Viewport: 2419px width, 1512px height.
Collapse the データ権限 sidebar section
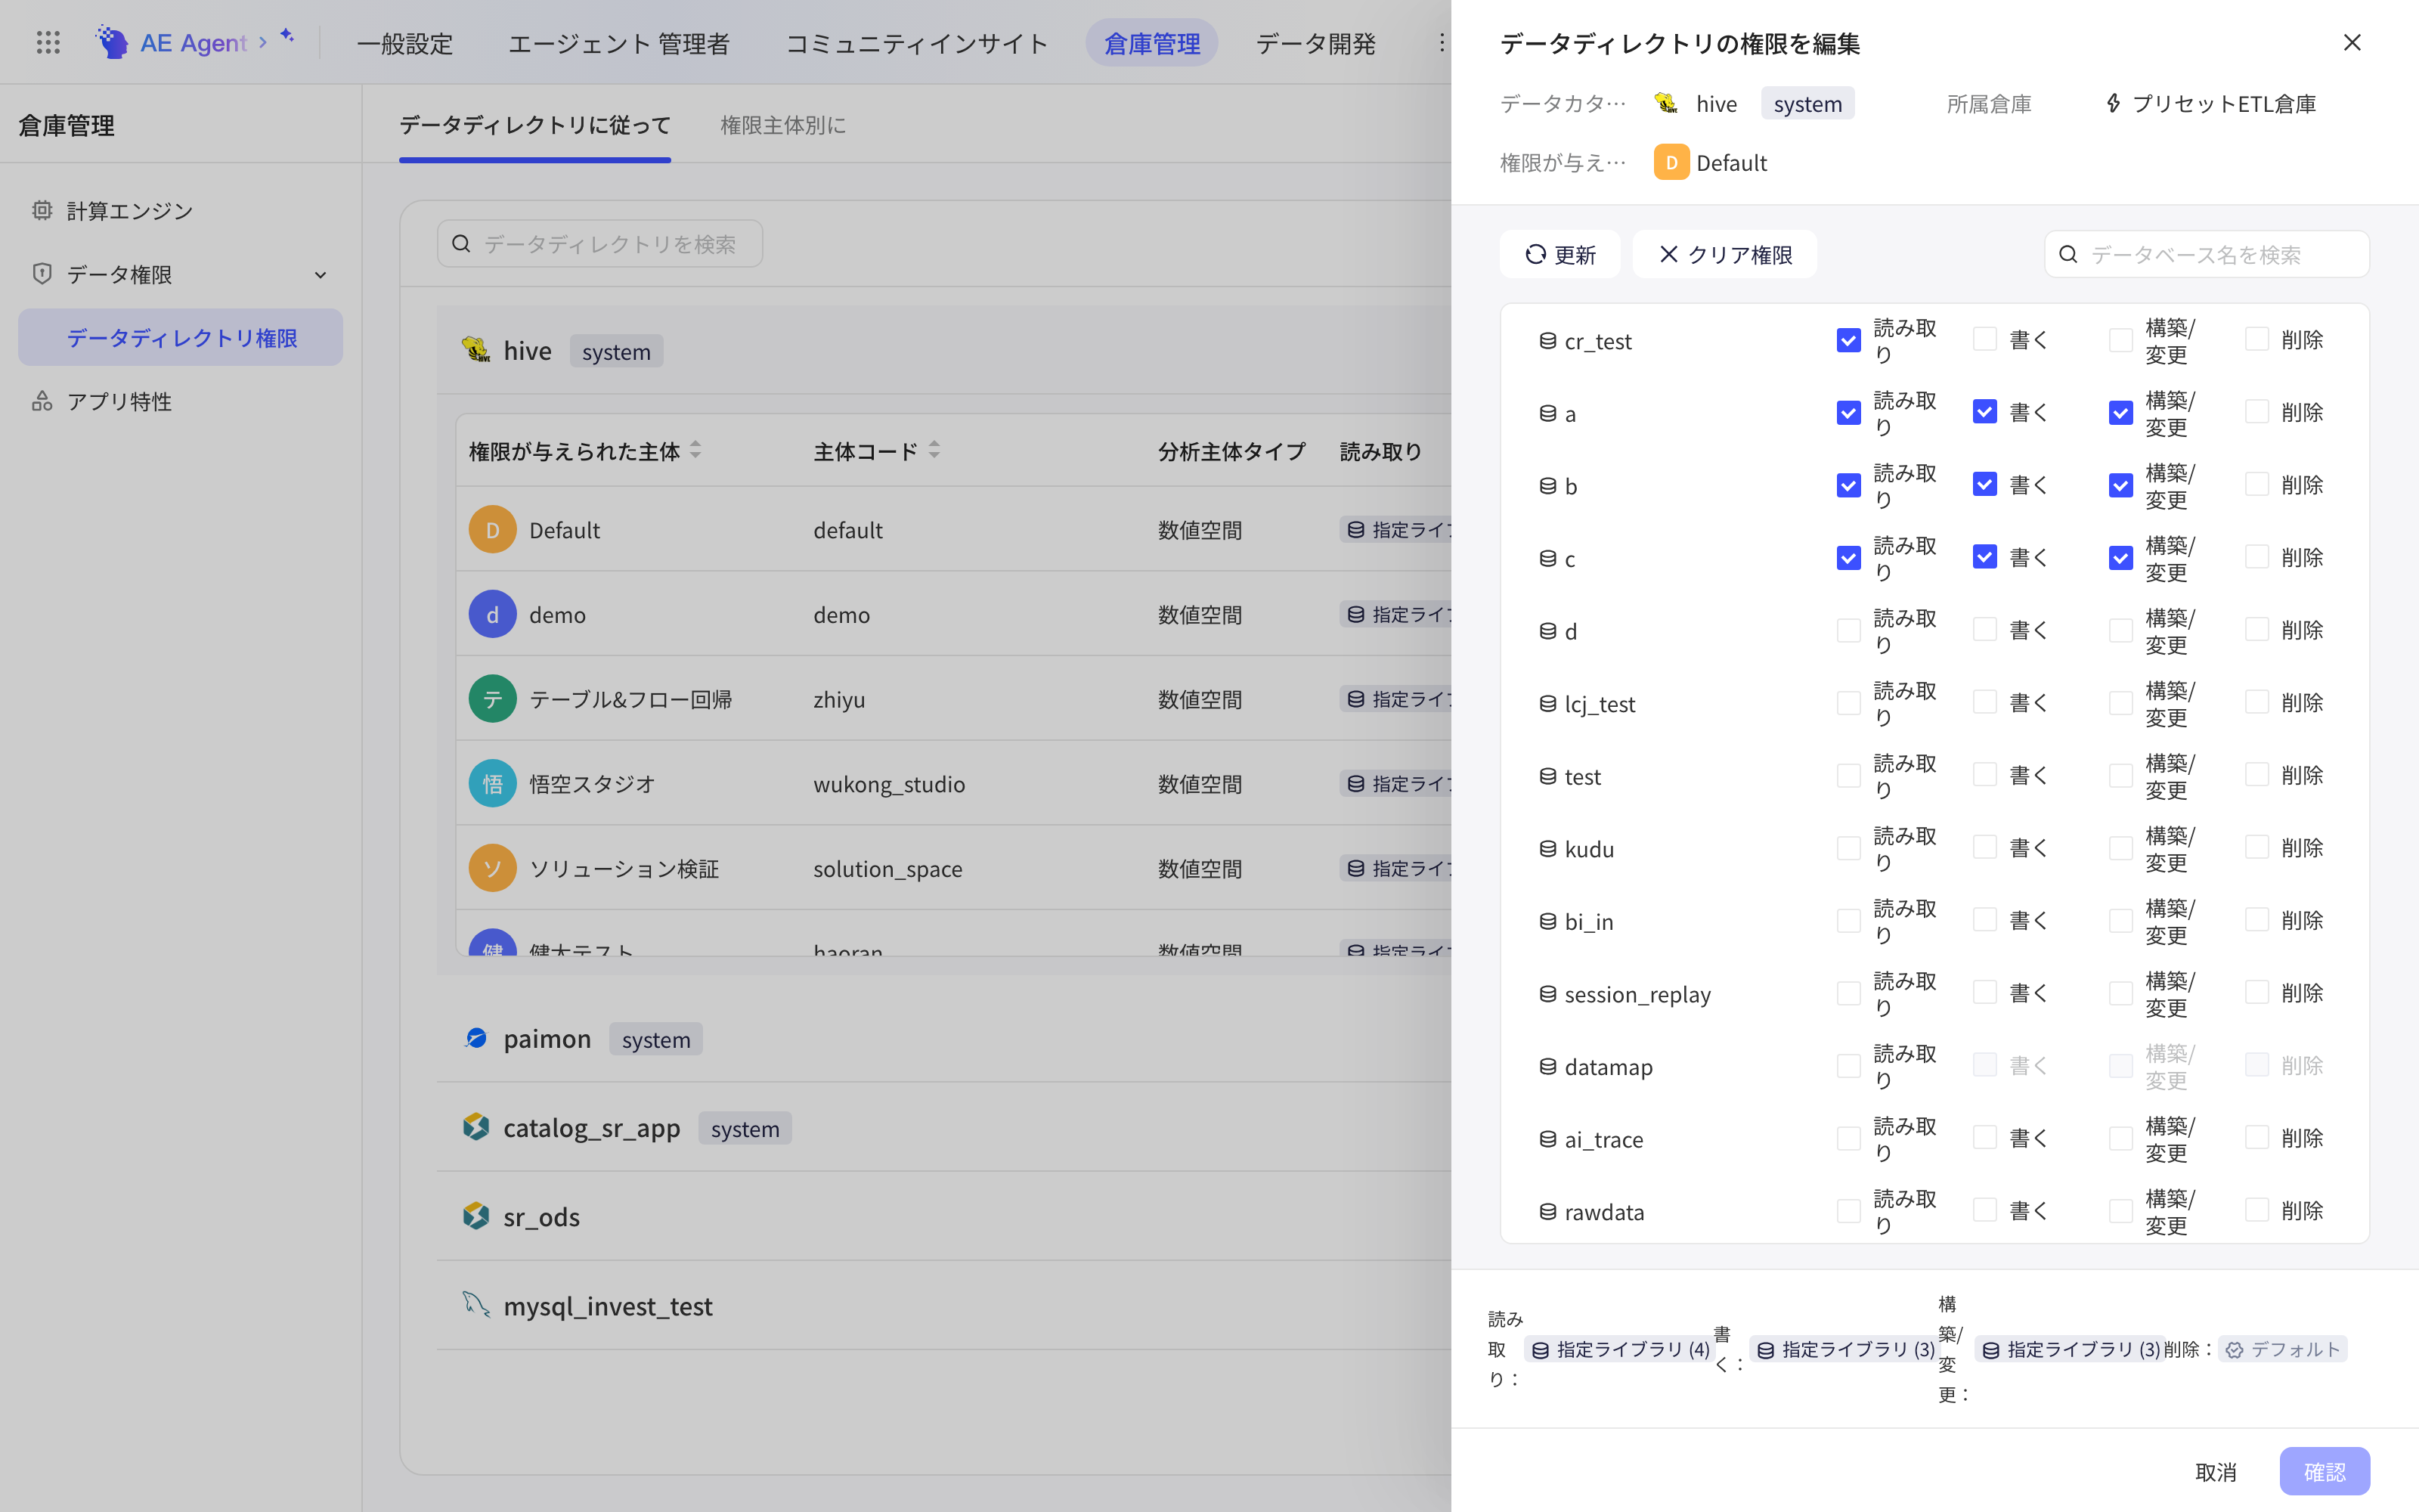point(320,274)
